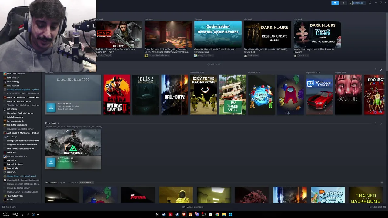Image resolution: width=388 pixels, height=218 pixels.
Task: Open the notifications bell icon
Action: point(343,3)
